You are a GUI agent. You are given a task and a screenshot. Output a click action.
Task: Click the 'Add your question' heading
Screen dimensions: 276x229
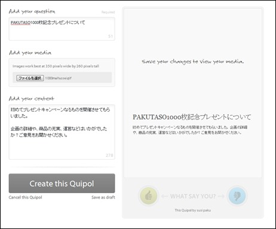tap(32, 11)
